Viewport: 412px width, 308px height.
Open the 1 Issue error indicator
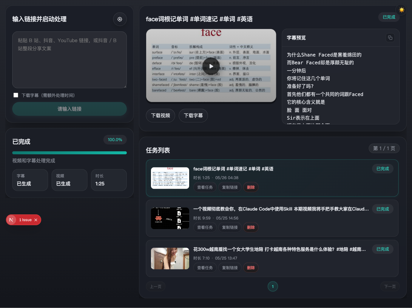(x=25, y=220)
